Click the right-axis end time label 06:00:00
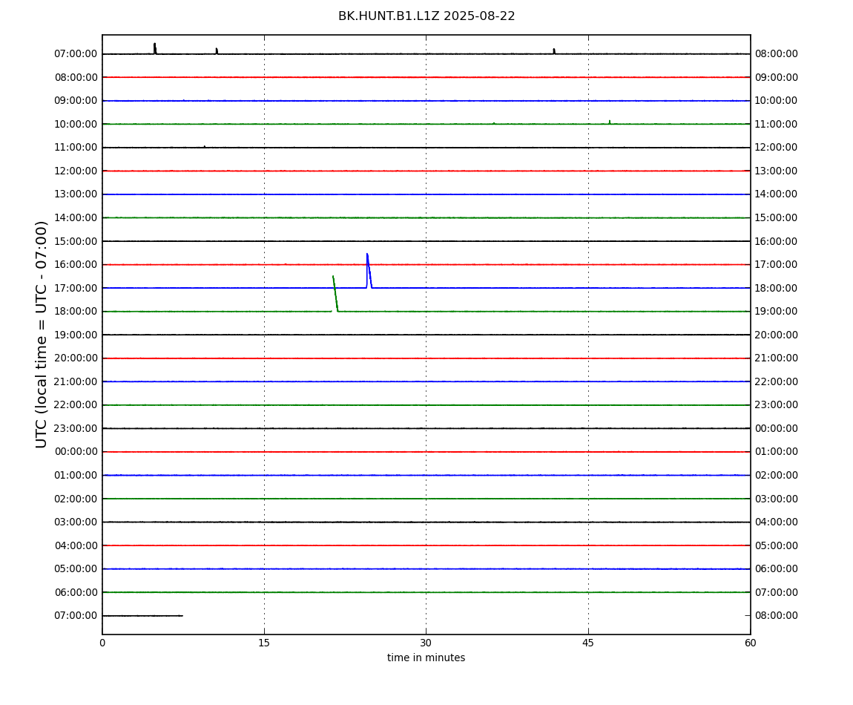Screen dimensions: 853x705 point(777,569)
